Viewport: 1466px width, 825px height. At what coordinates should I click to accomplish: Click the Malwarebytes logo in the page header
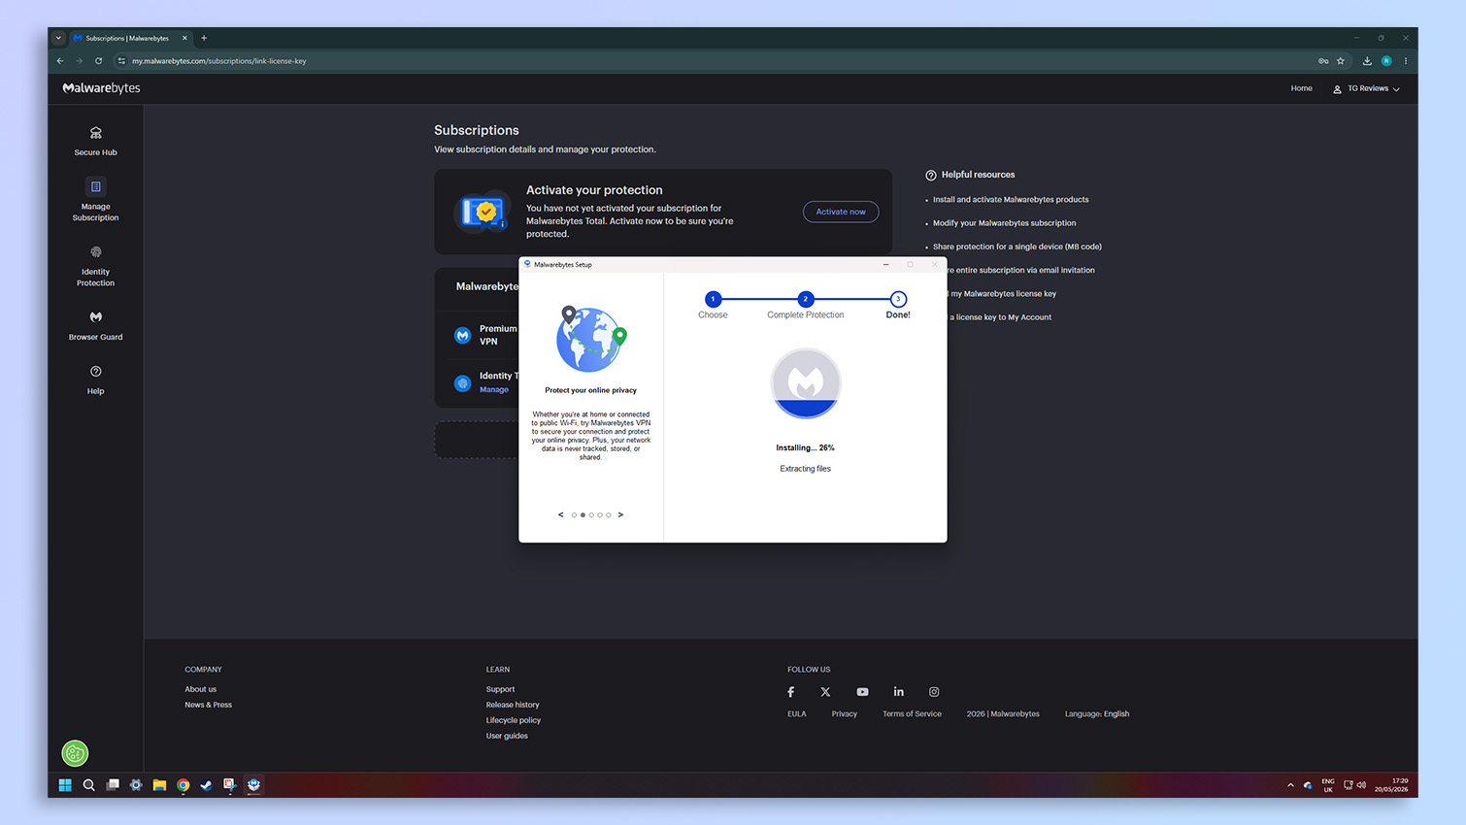101,87
